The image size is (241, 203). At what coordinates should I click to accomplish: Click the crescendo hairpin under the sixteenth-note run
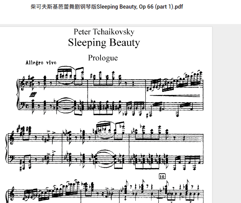(175, 96)
